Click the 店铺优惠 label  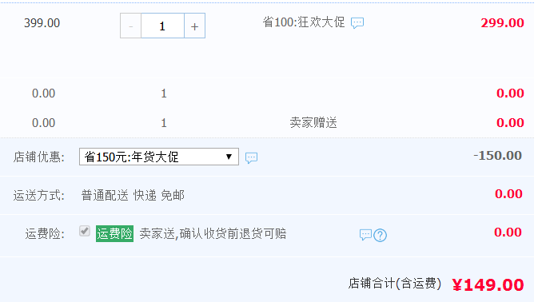coord(39,157)
